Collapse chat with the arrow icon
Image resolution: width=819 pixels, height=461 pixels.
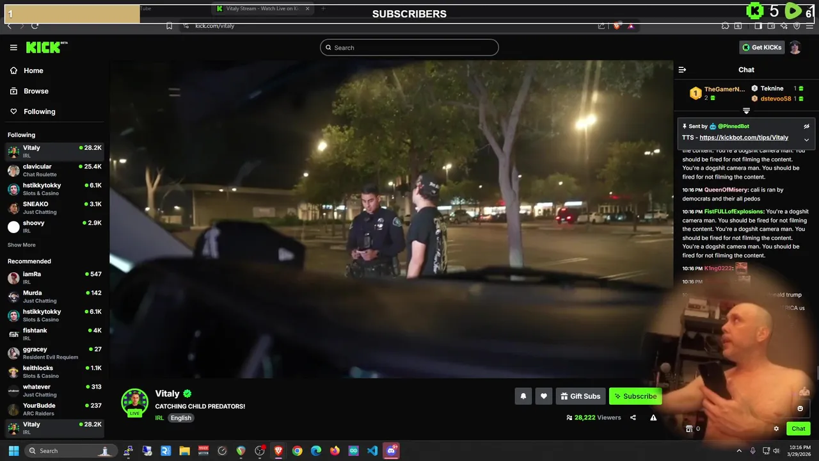click(682, 70)
